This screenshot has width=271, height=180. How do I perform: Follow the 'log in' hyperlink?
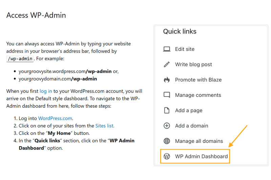tap(46, 91)
